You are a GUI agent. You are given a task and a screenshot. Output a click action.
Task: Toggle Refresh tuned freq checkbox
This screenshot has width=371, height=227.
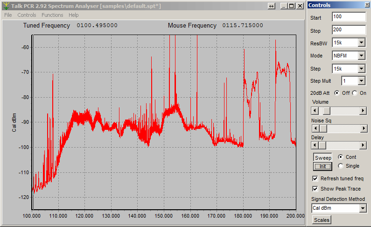click(x=315, y=178)
